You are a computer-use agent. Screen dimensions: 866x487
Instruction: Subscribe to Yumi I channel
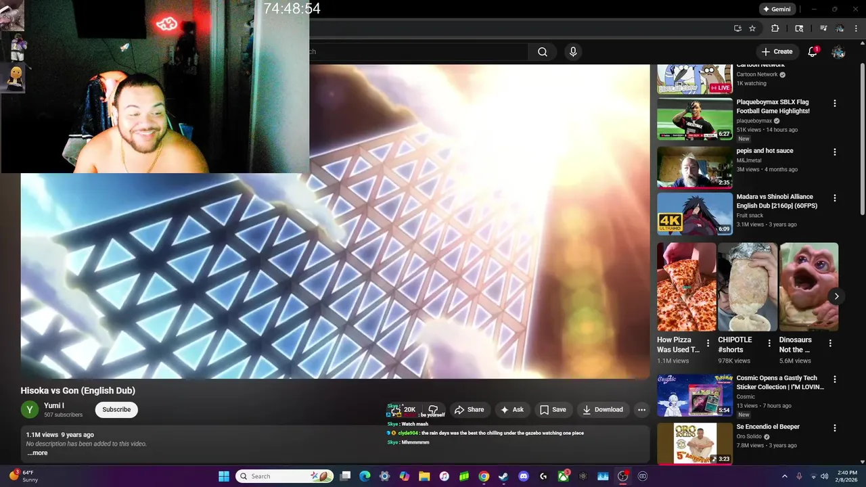[116, 409]
